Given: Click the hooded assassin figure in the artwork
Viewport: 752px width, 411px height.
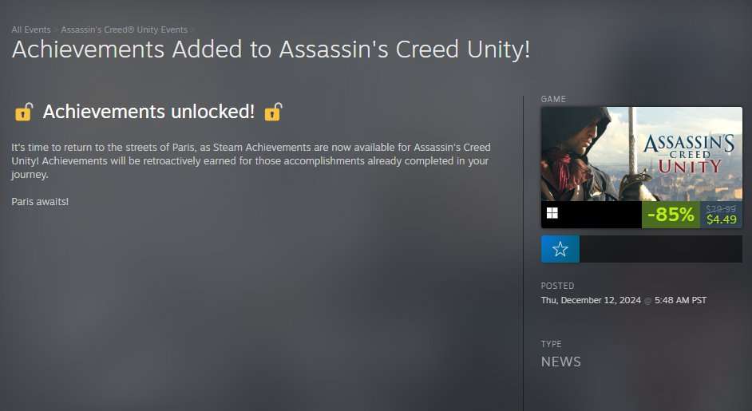Looking at the screenshot, I should [x=579, y=153].
